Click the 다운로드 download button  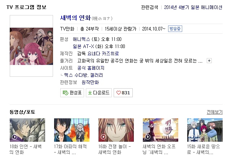point(99,93)
